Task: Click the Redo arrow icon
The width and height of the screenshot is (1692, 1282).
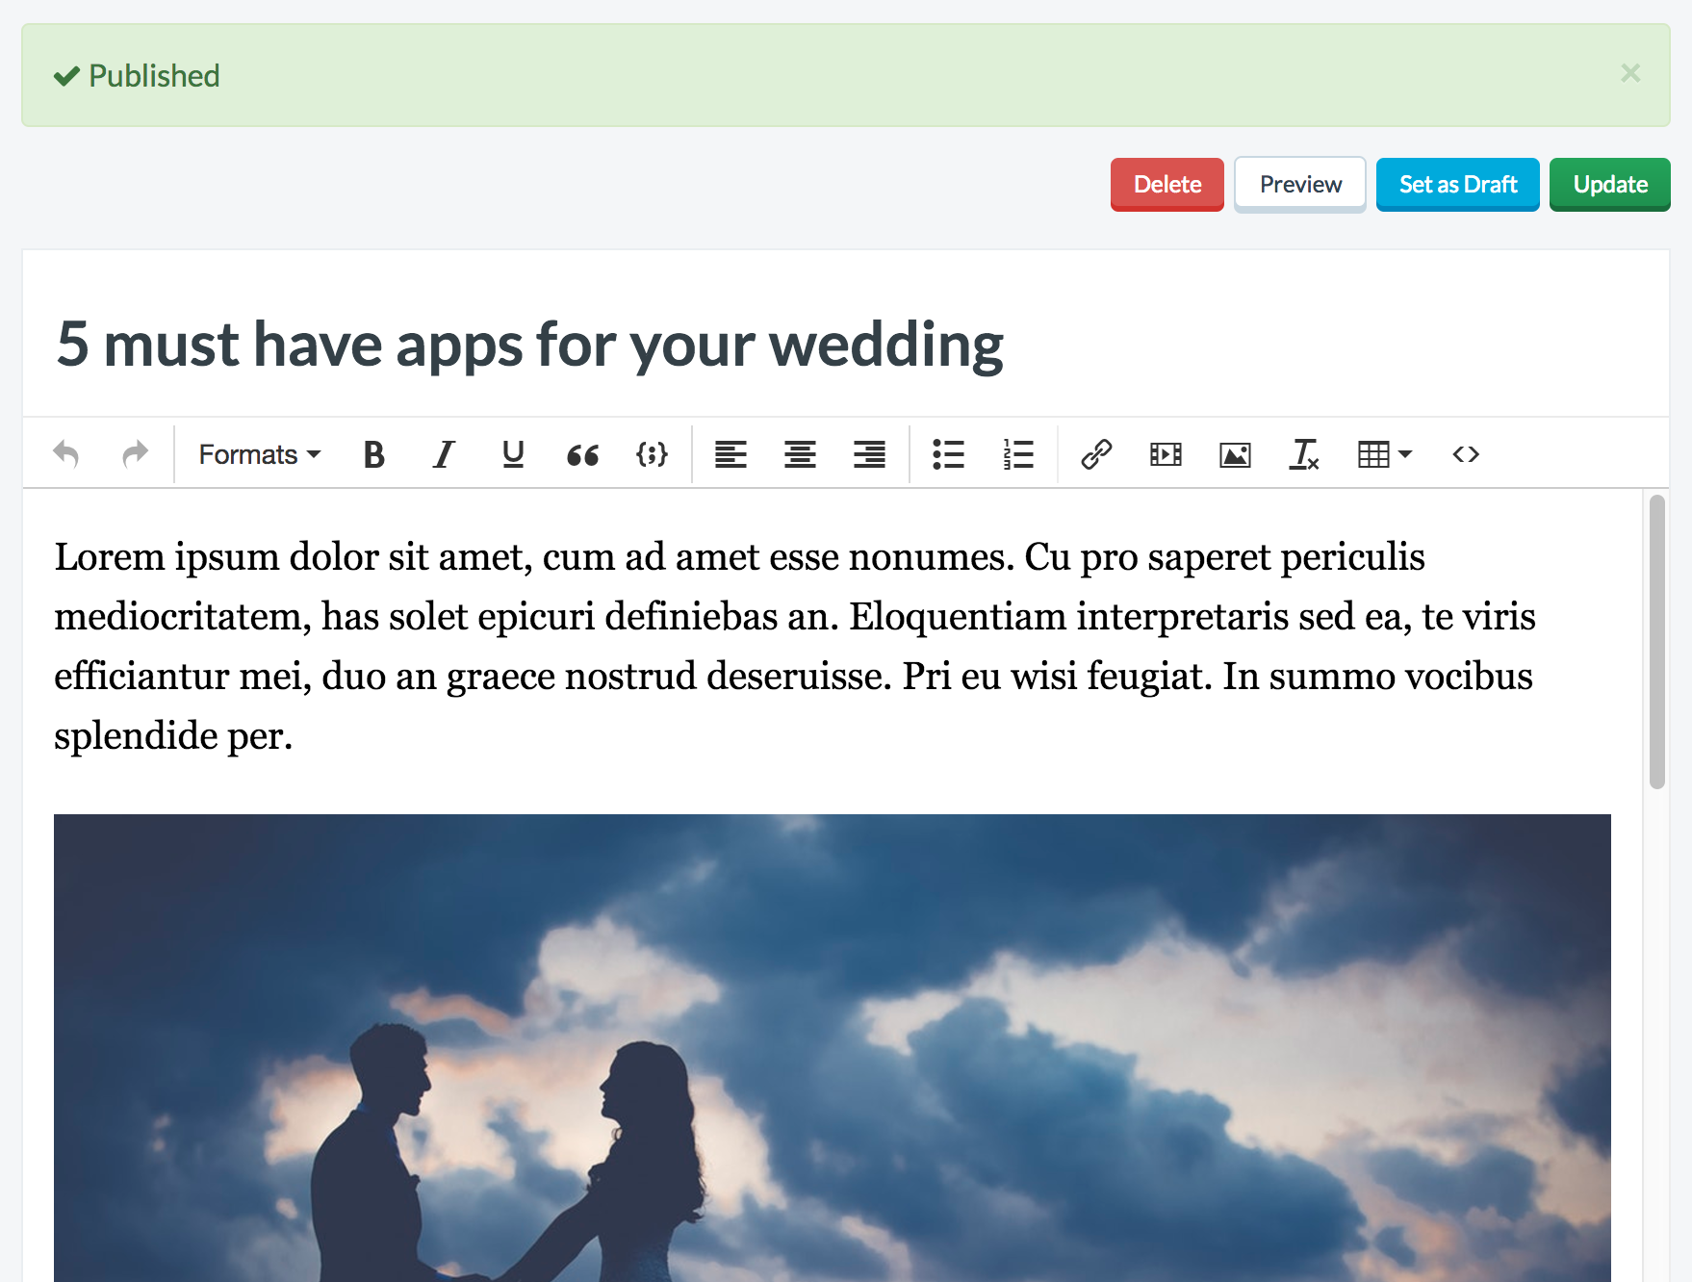Action: 136,454
